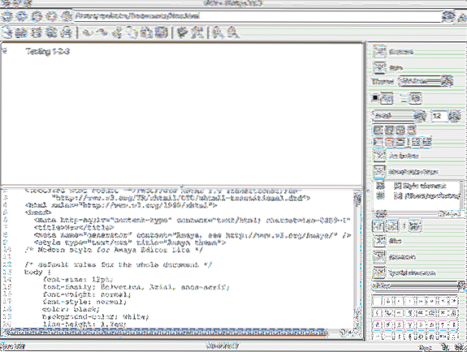467x352 pixels.
Task: Click the 'body {' line in source view
Action: [38, 272]
